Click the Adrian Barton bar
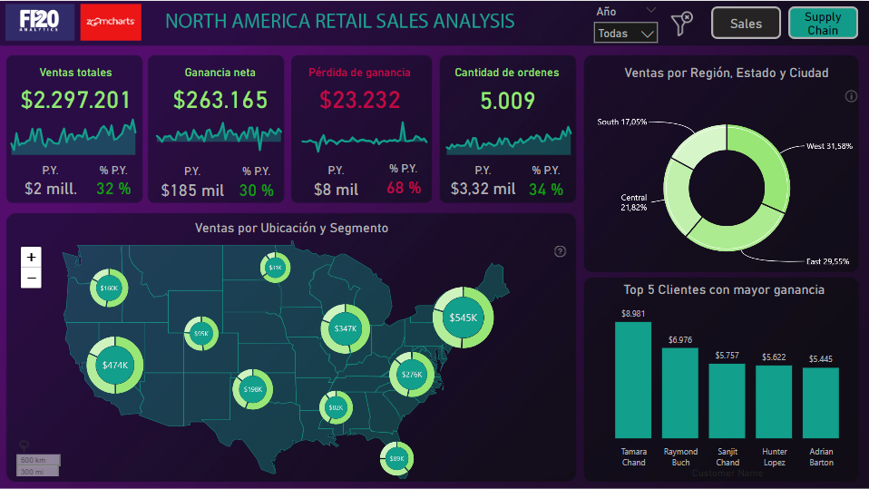Image resolution: width=869 pixels, height=489 pixels. pos(821,402)
